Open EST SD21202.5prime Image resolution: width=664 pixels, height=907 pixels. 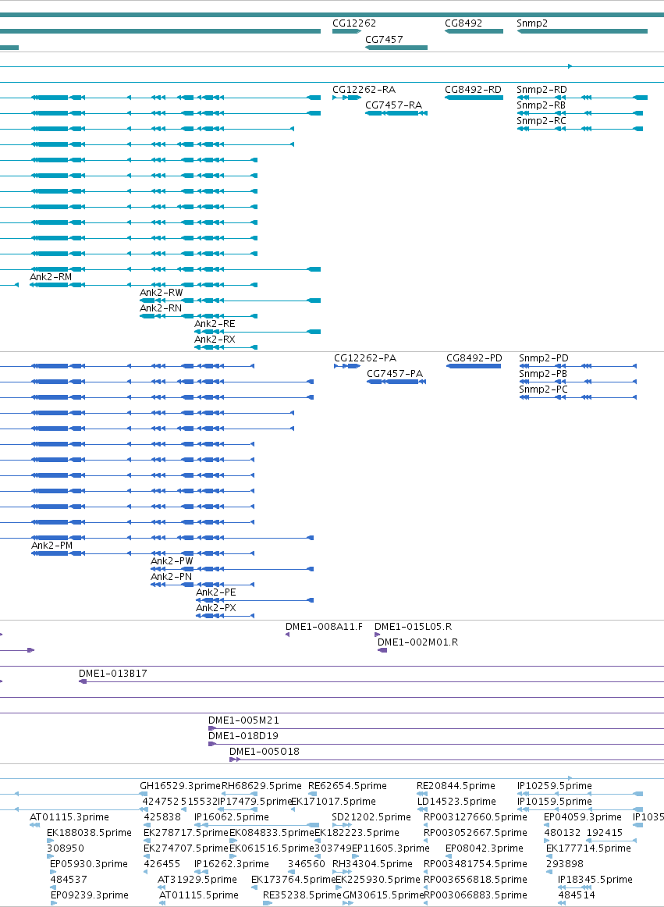pos(371,816)
